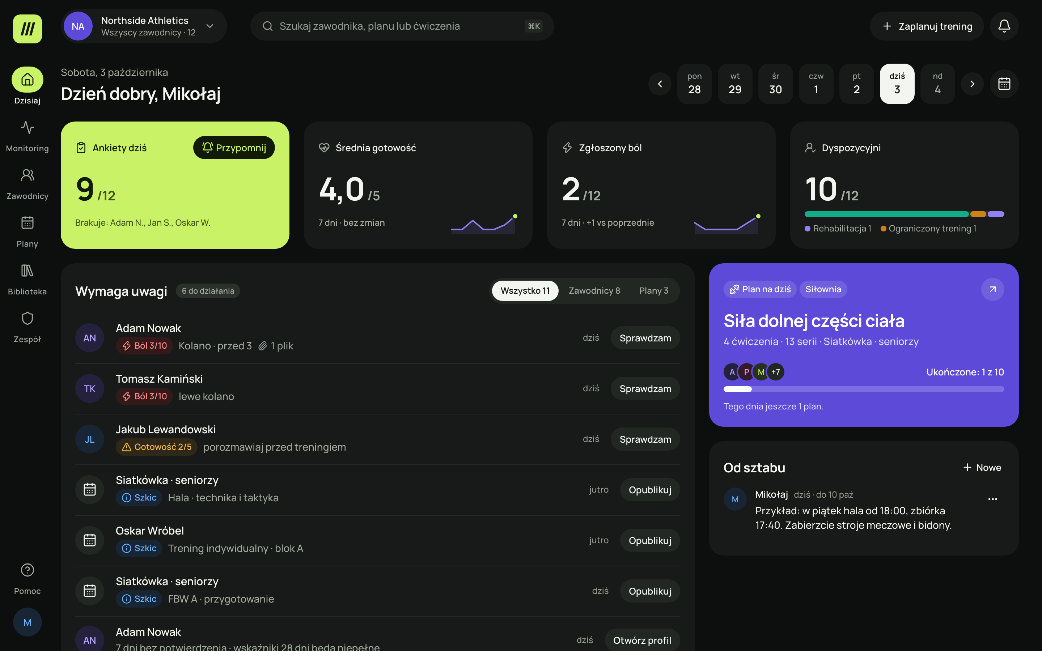
Task: Go to next week with right chevron
Action: pos(972,84)
